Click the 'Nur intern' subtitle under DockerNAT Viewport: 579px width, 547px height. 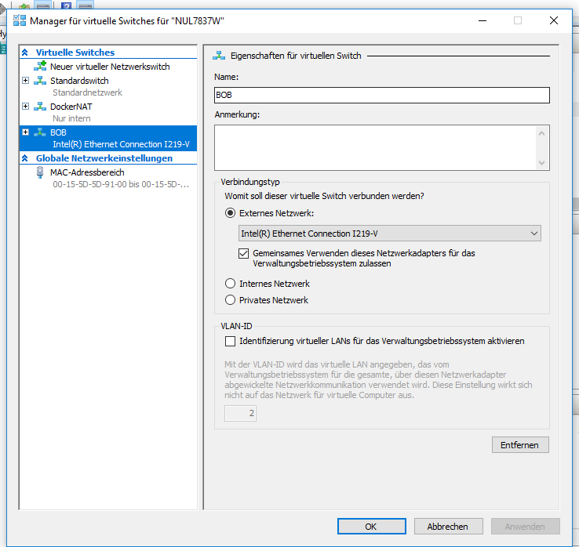(x=71, y=118)
